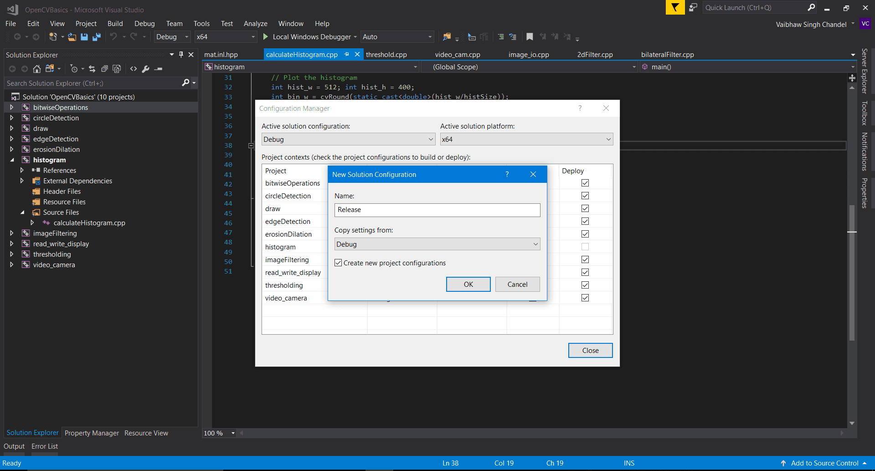Image resolution: width=875 pixels, height=471 pixels.
Task: Click Cancel in New Solution Configuration dialog
Action: click(x=517, y=284)
